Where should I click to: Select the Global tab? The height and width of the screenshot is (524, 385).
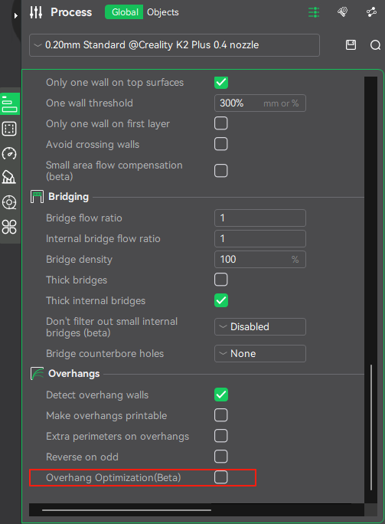click(x=125, y=12)
